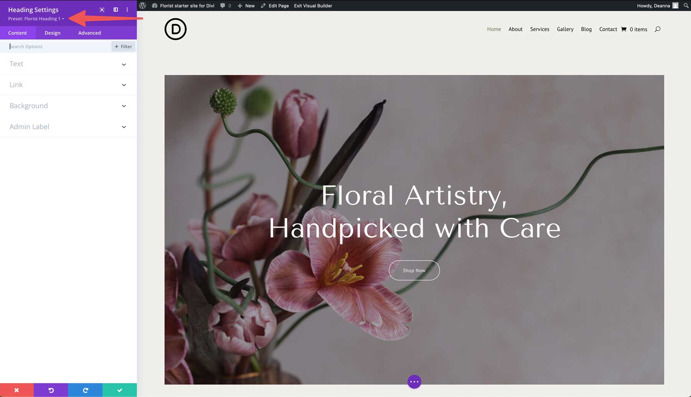Expand the Background options group
691x397 pixels.
(x=68, y=106)
